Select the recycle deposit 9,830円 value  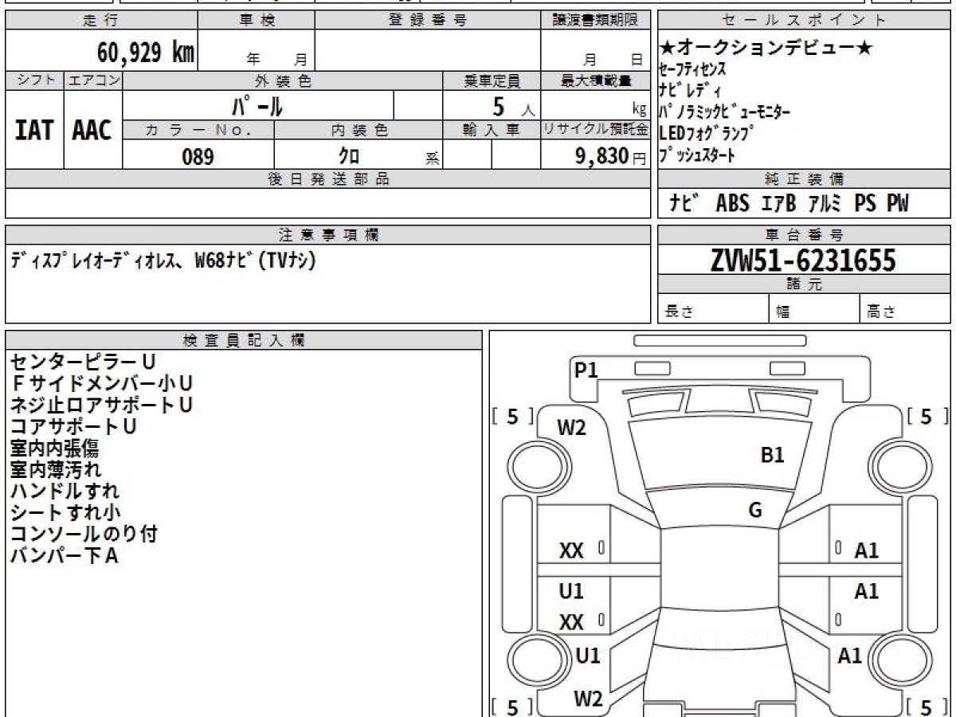pyautogui.click(x=602, y=156)
